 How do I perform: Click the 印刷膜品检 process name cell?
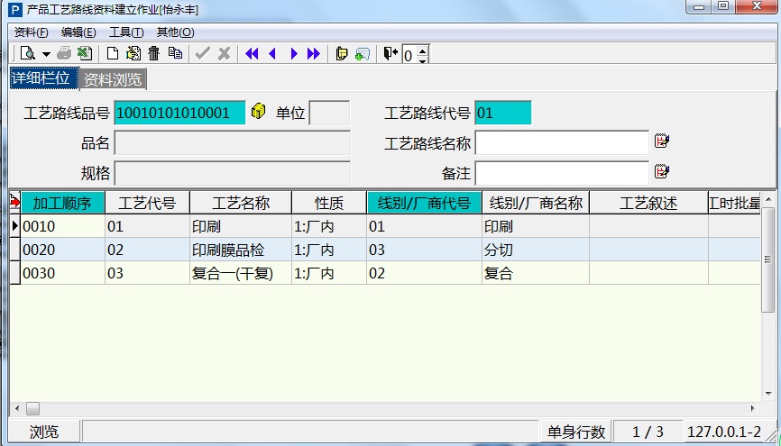tap(241, 250)
